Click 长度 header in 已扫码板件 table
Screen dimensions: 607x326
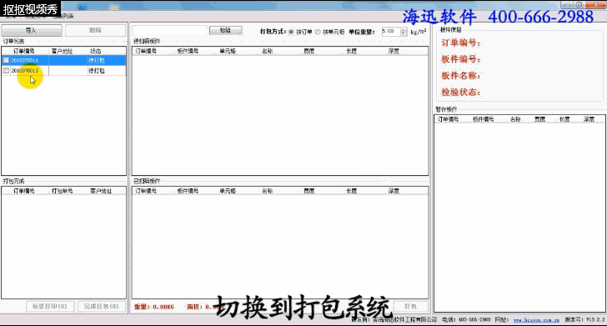[352, 191]
